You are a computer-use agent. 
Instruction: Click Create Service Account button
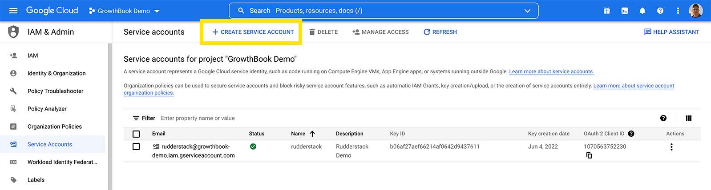click(253, 32)
